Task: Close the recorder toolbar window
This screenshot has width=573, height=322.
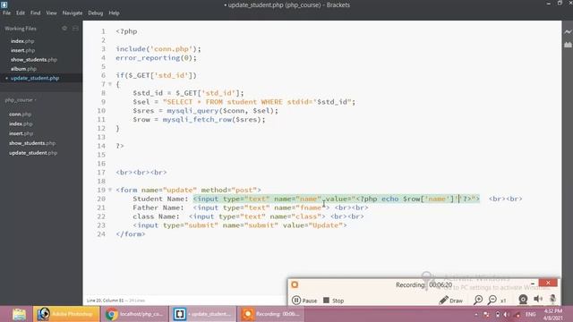Action: click(548, 283)
